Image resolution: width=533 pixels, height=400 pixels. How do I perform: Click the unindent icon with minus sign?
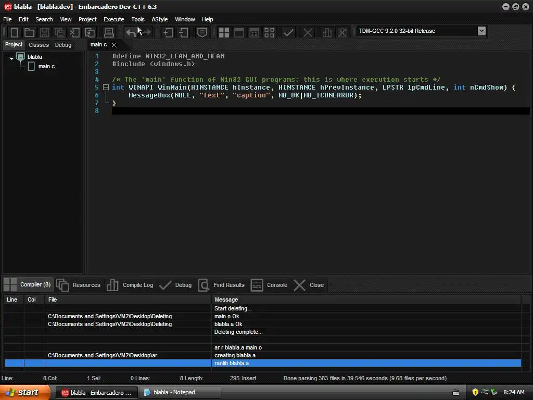(183, 32)
